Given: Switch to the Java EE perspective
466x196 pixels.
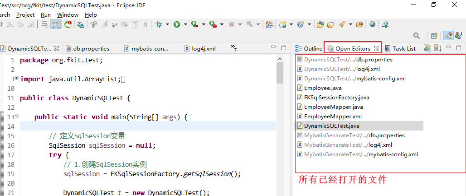Looking at the screenshot, I should point(448,36).
